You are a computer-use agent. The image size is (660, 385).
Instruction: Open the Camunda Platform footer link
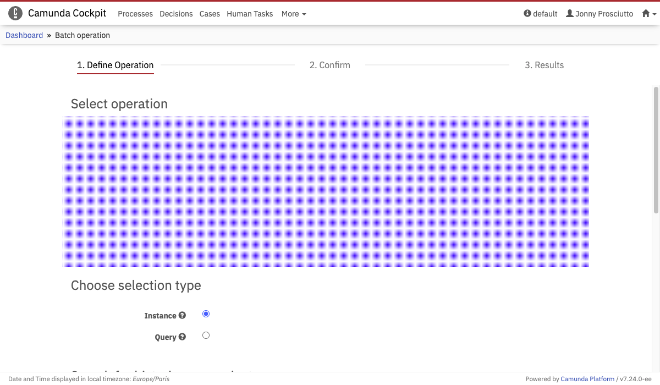587,379
